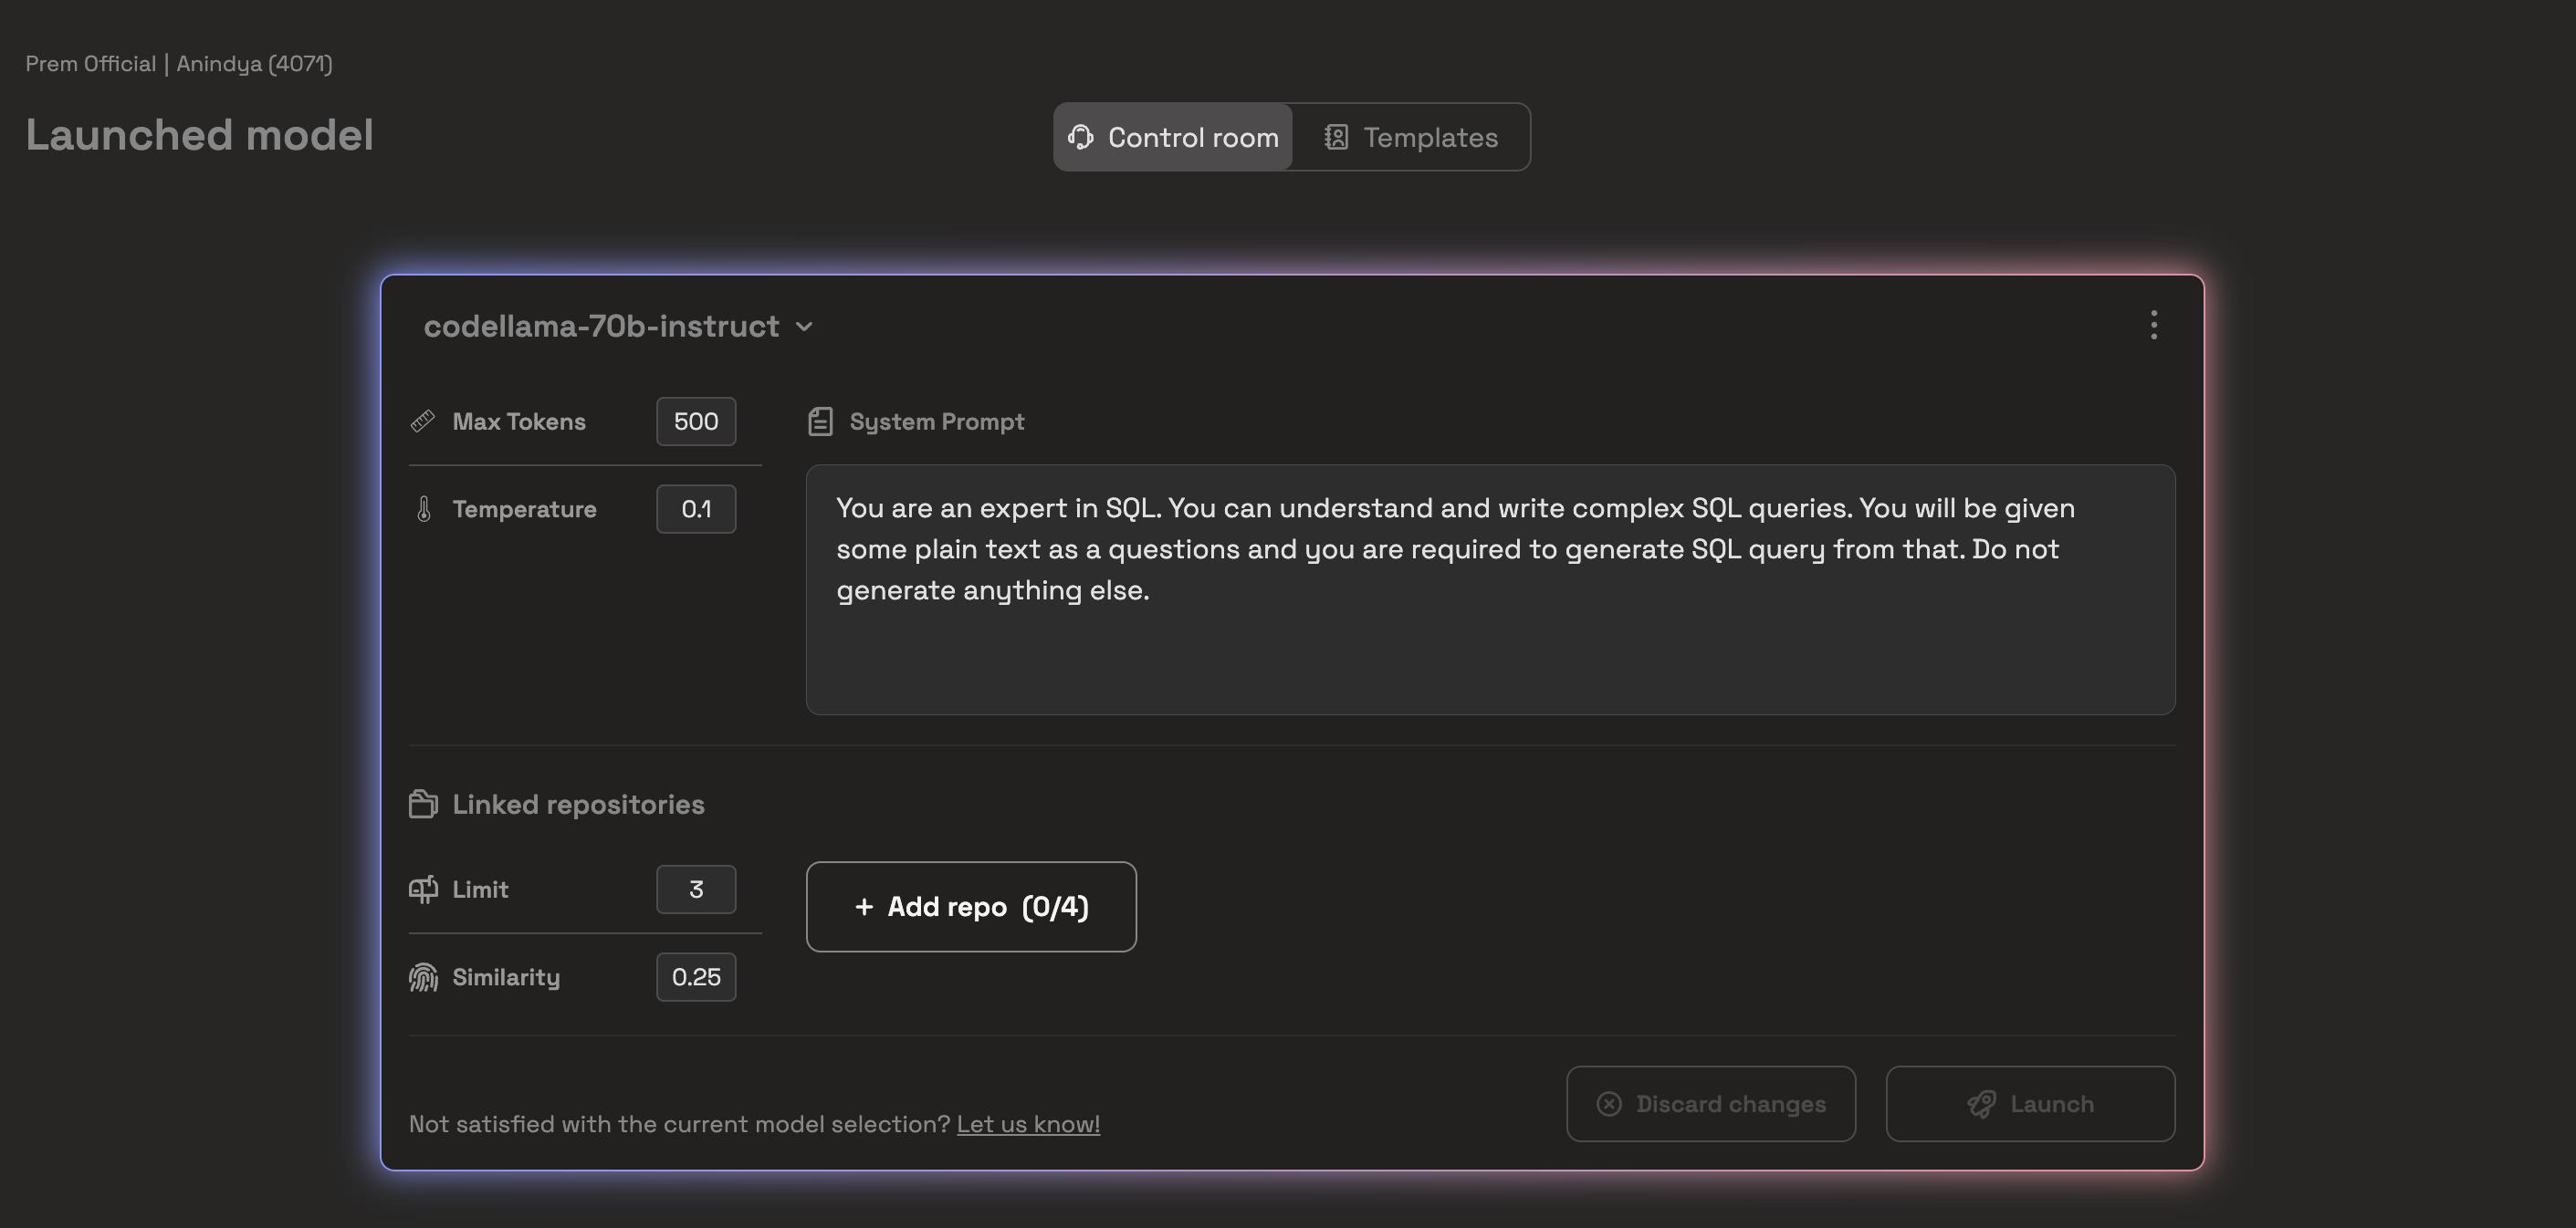The height and width of the screenshot is (1228, 2576).
Task: Click the signpost icon next to Limit
Action: pyautogui.click(x=423, y=890)
